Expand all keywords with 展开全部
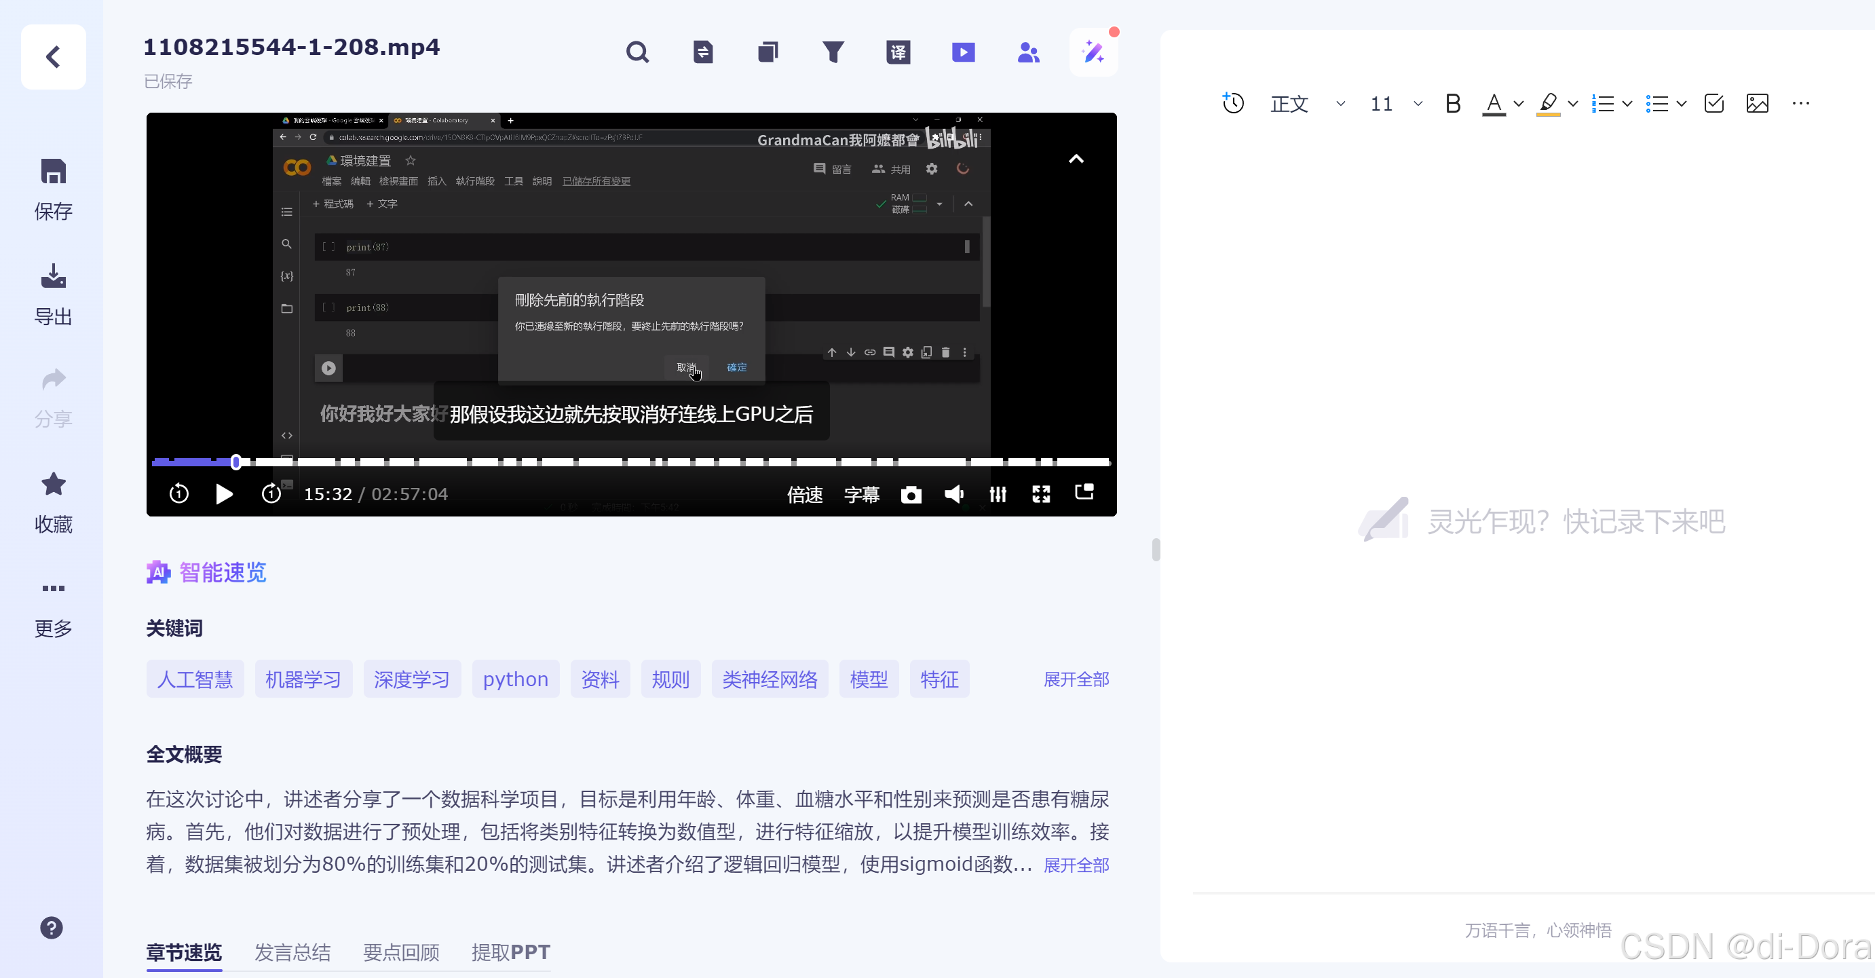 tap(1076, 679)
